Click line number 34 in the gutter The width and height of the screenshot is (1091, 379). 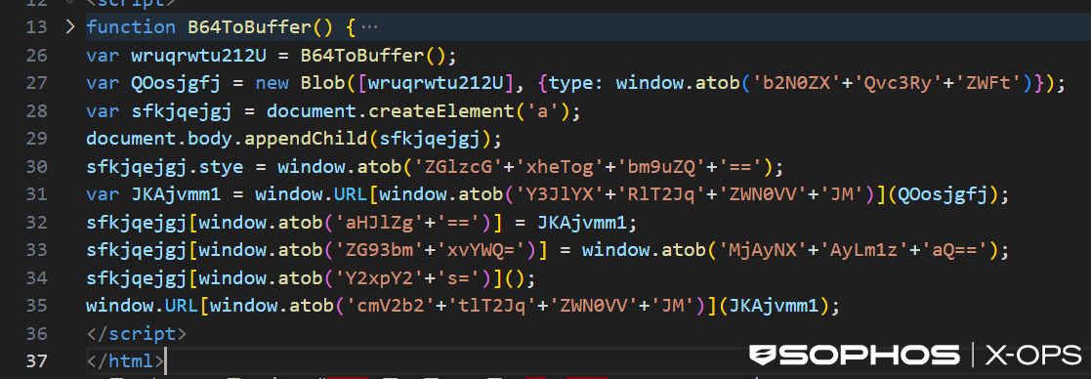click(x=35, y=278)
